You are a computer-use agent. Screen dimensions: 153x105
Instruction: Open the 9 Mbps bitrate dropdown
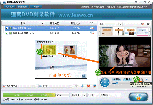click(111, 95)
